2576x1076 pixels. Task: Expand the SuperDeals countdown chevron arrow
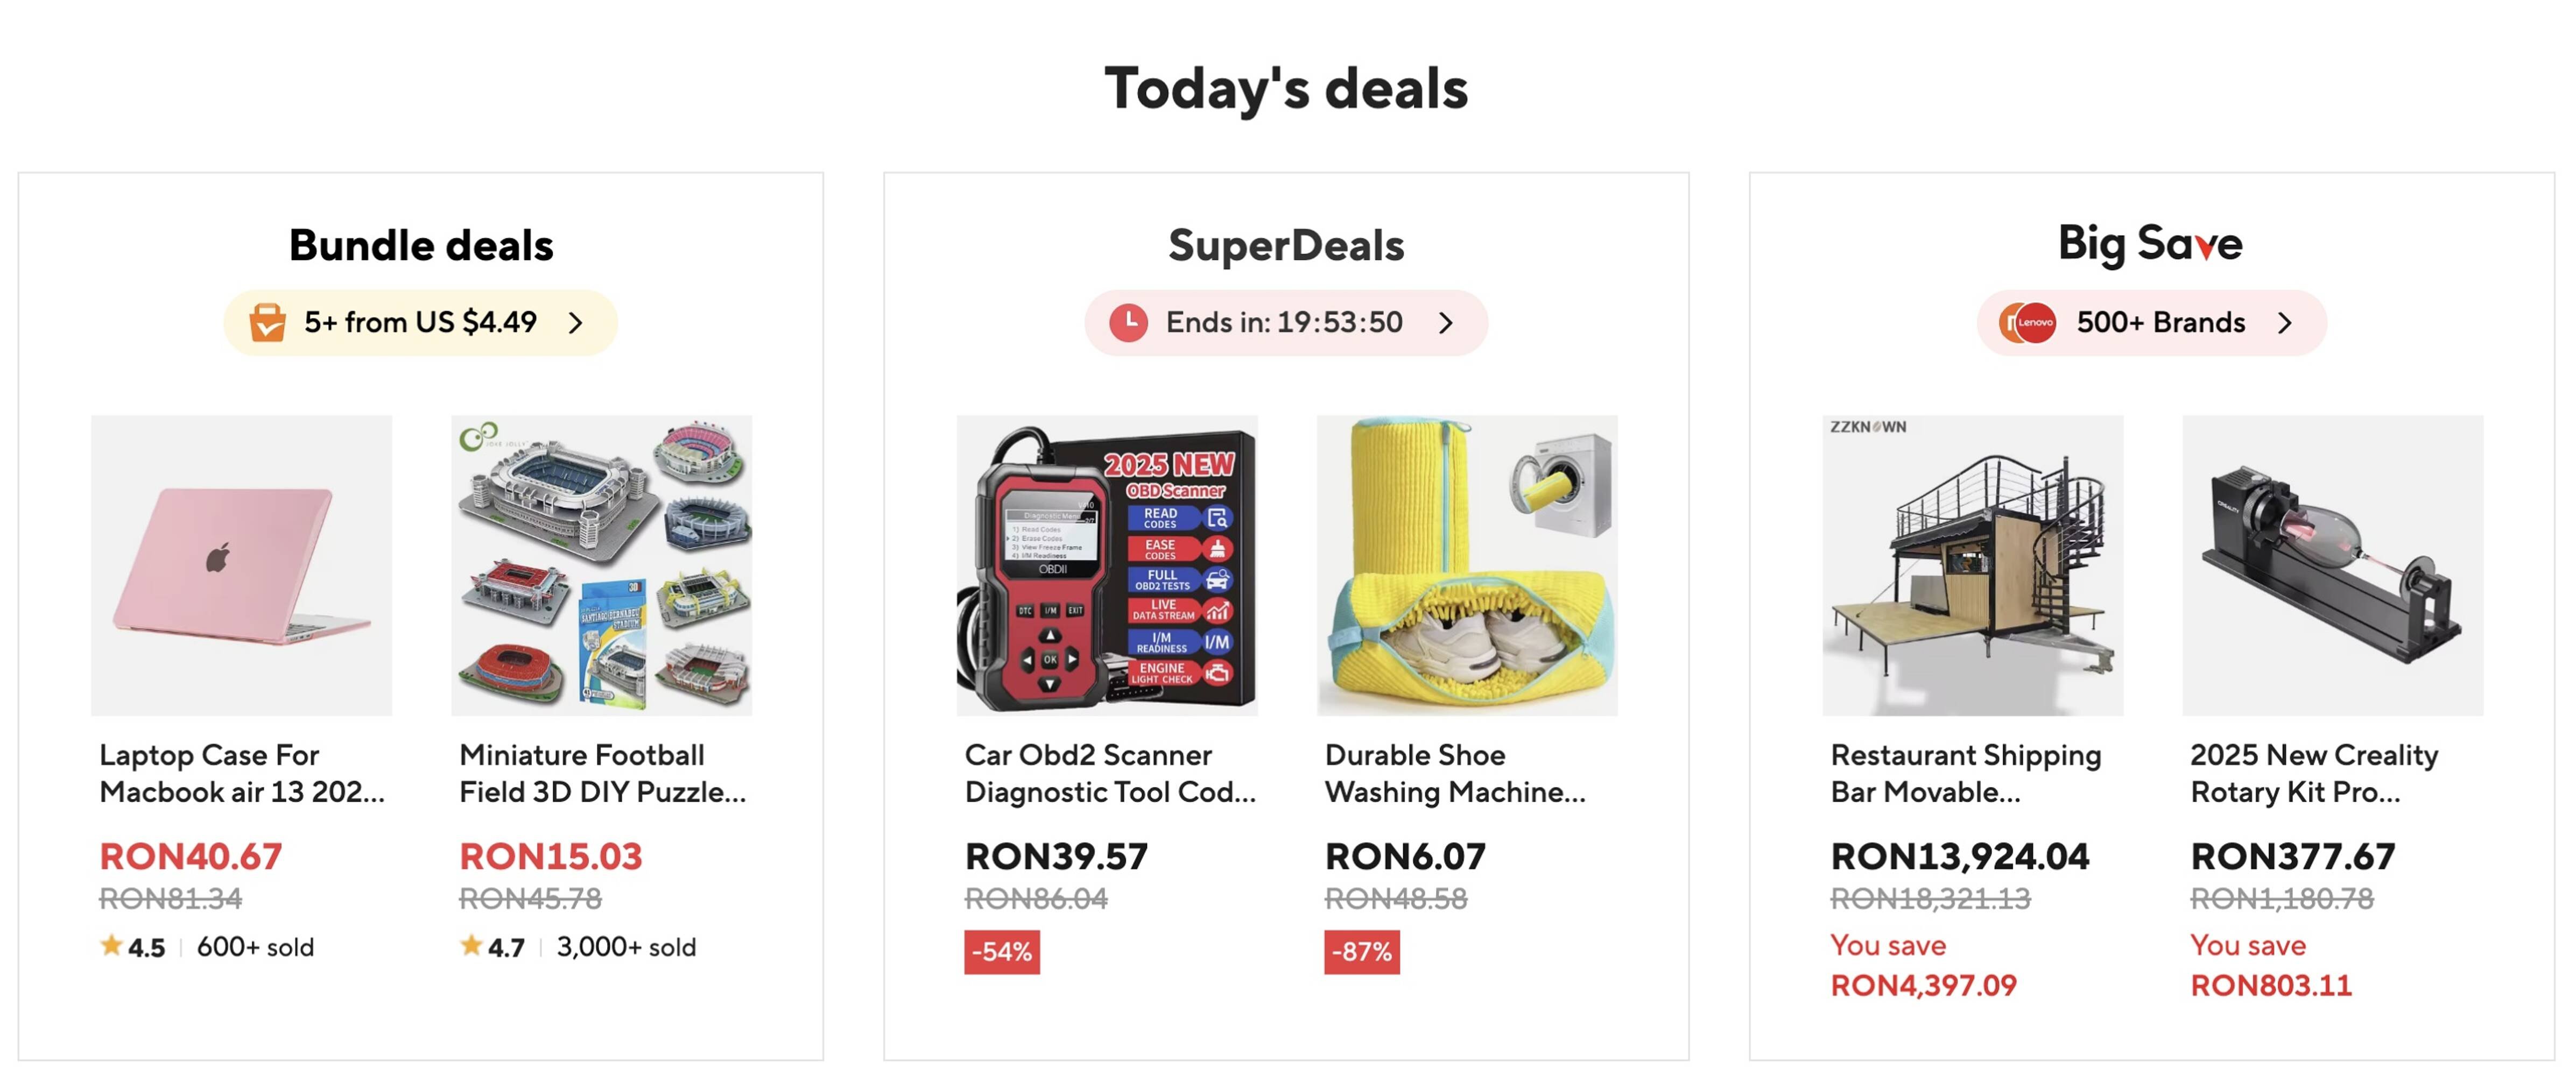(x=1445, y=322)
